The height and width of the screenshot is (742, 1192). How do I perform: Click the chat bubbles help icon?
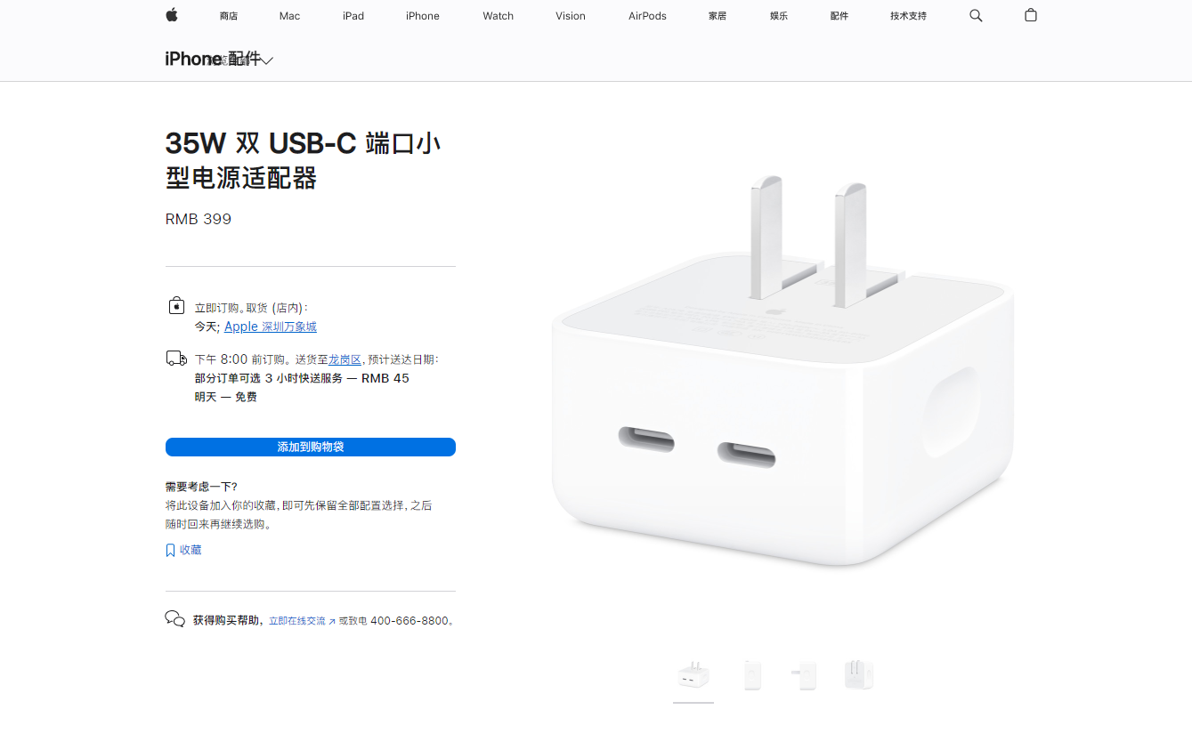175,619
